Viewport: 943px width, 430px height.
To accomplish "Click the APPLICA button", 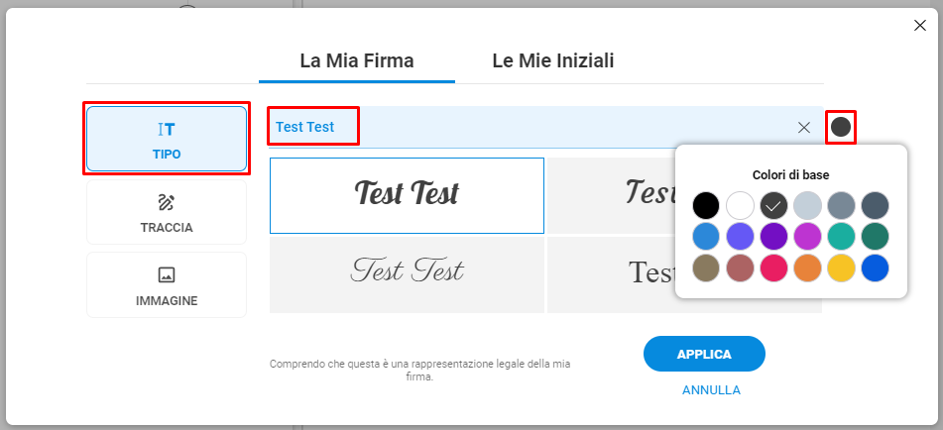I will [704, 354].
